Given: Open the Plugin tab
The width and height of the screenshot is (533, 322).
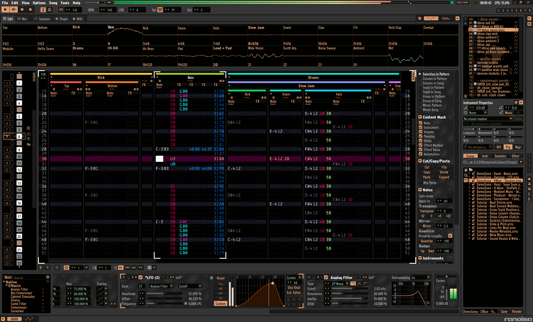Looking at the screenshot, I should [61, 19].
